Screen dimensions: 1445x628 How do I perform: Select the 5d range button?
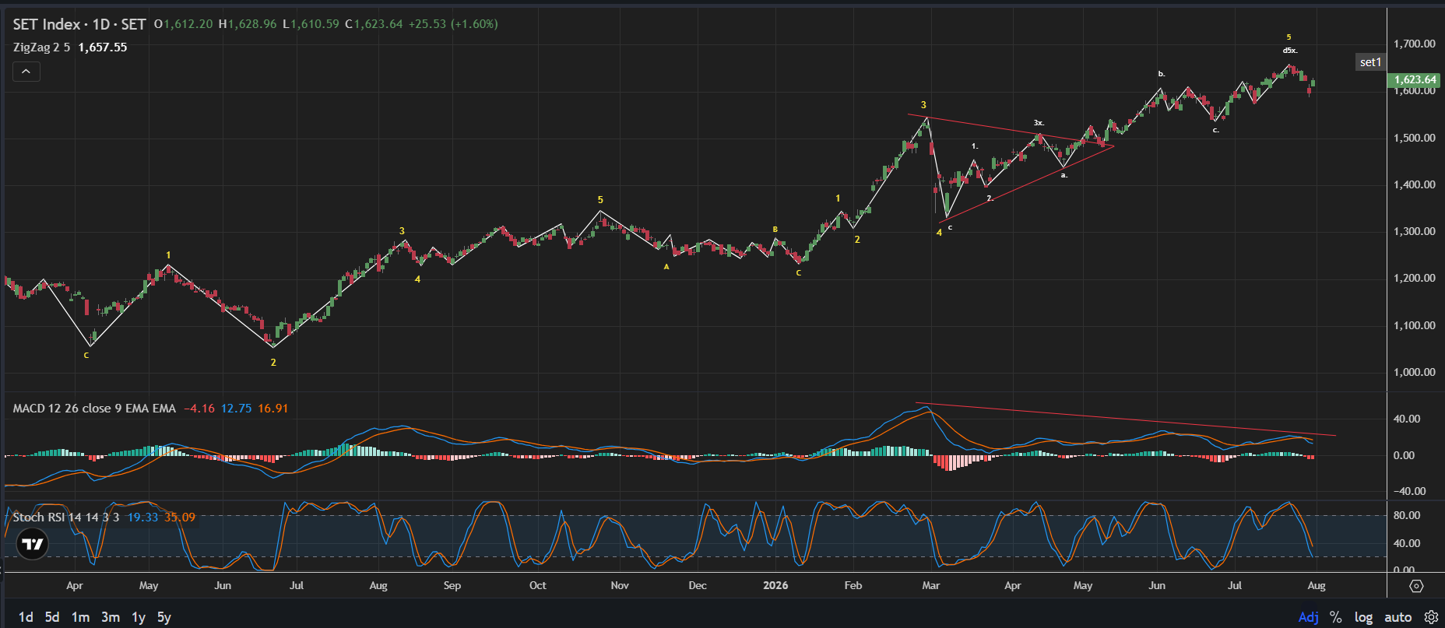pyautogui.click(x=52, y=617)
